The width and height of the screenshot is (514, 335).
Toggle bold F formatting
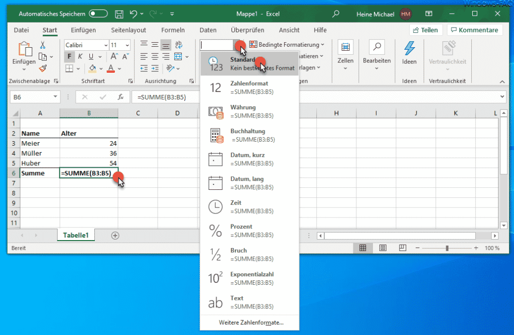(x=69, y=56)
